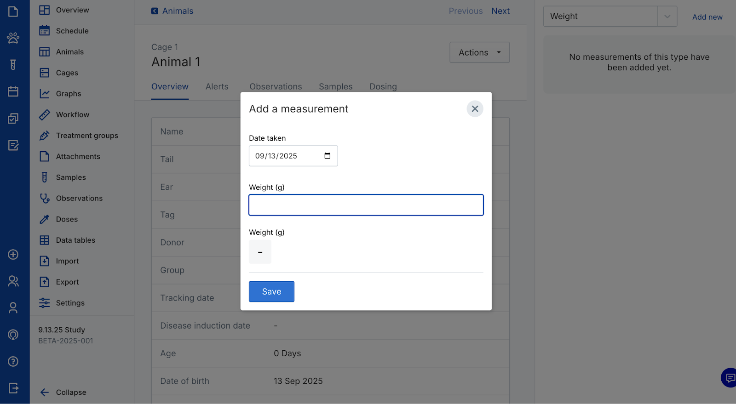Expand the Actions dropdown
This screenshot has height=404, width=736.
pyautogui.click(x=479, y=52)
